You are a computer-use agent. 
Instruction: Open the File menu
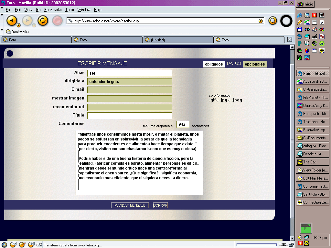(8, 10)
